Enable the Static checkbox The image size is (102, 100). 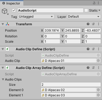pos(86,10)
